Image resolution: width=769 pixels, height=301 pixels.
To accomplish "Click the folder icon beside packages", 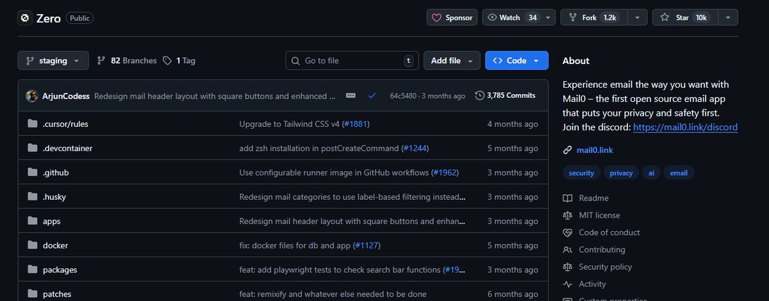I will (x=32, y=270).
